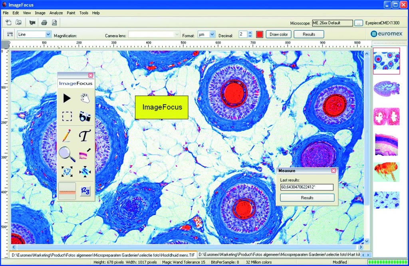Open the Camera lens dropdown
Image resolution: width=409 pixels, height=266 pixels.
pos(177,34)
